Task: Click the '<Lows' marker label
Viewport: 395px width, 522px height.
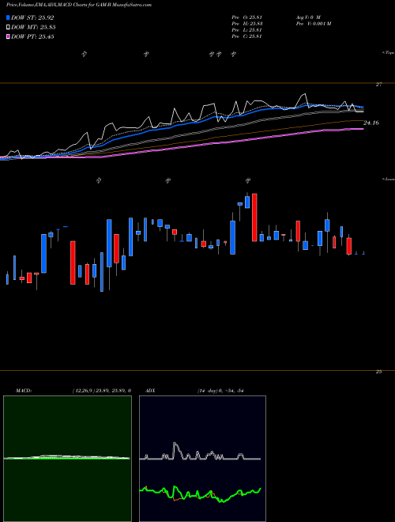Action: pyautogui.click(x=388, y=179)
